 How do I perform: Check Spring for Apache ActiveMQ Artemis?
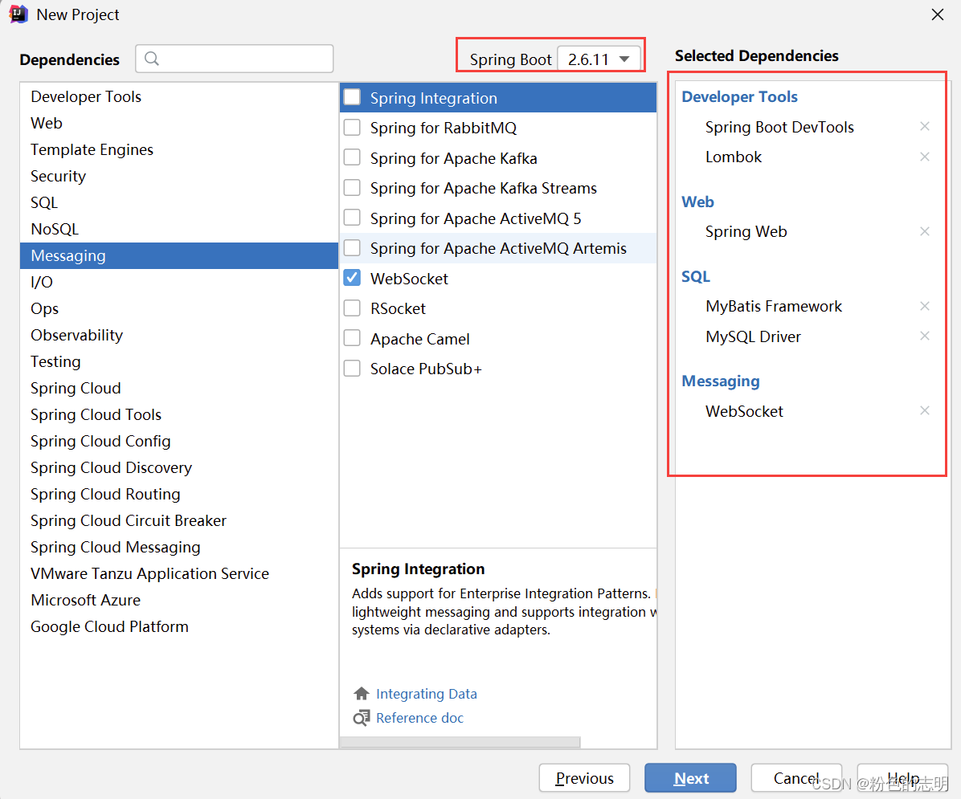click(352, 247)
